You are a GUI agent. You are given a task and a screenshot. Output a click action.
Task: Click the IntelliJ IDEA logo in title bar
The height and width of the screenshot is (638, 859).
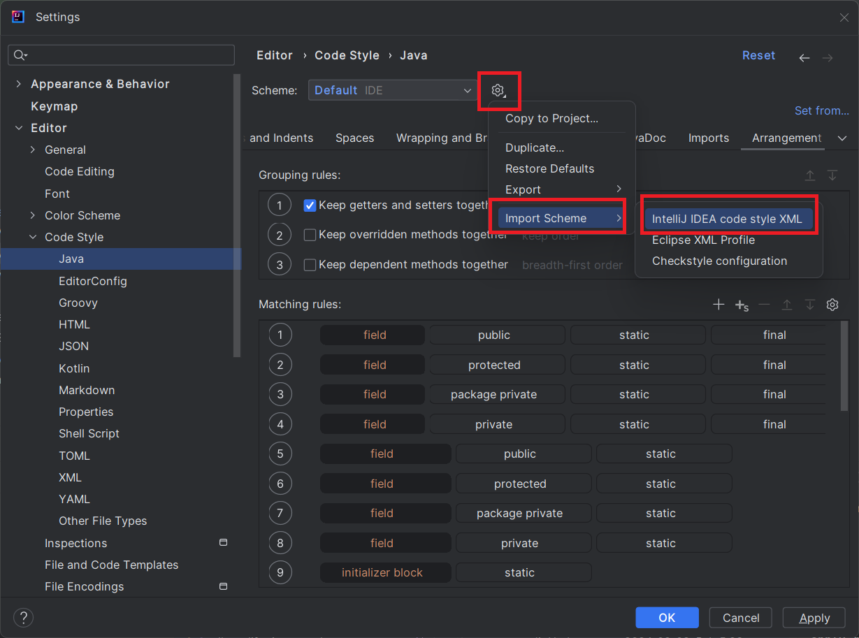[x=19, y=17]
